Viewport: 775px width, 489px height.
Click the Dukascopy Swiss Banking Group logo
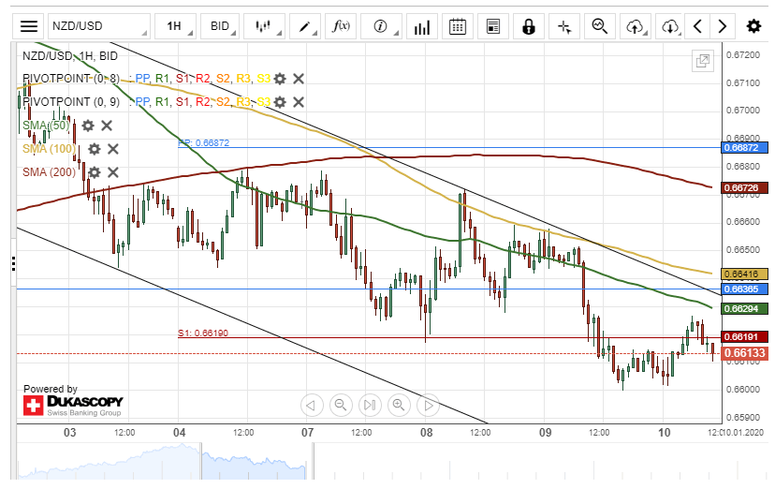pyautogui.click(x=73, y=406)
